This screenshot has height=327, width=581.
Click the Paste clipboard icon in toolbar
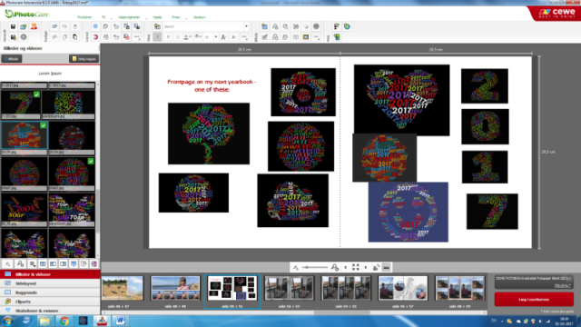click(74, 37)
